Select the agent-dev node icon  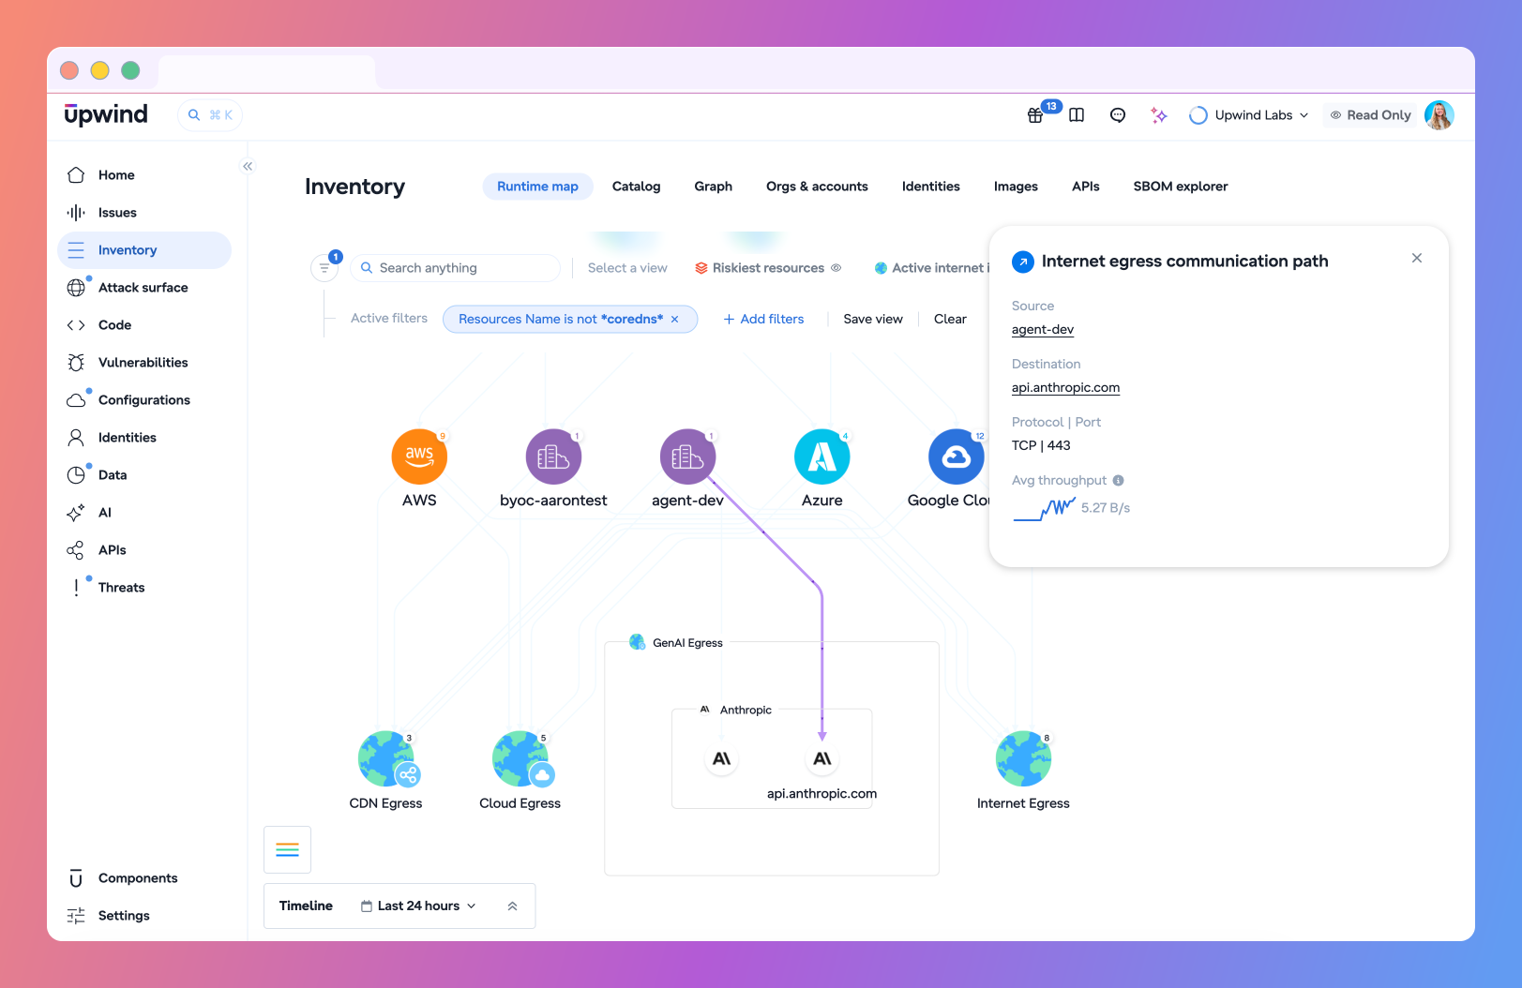(x=687, y=457)
